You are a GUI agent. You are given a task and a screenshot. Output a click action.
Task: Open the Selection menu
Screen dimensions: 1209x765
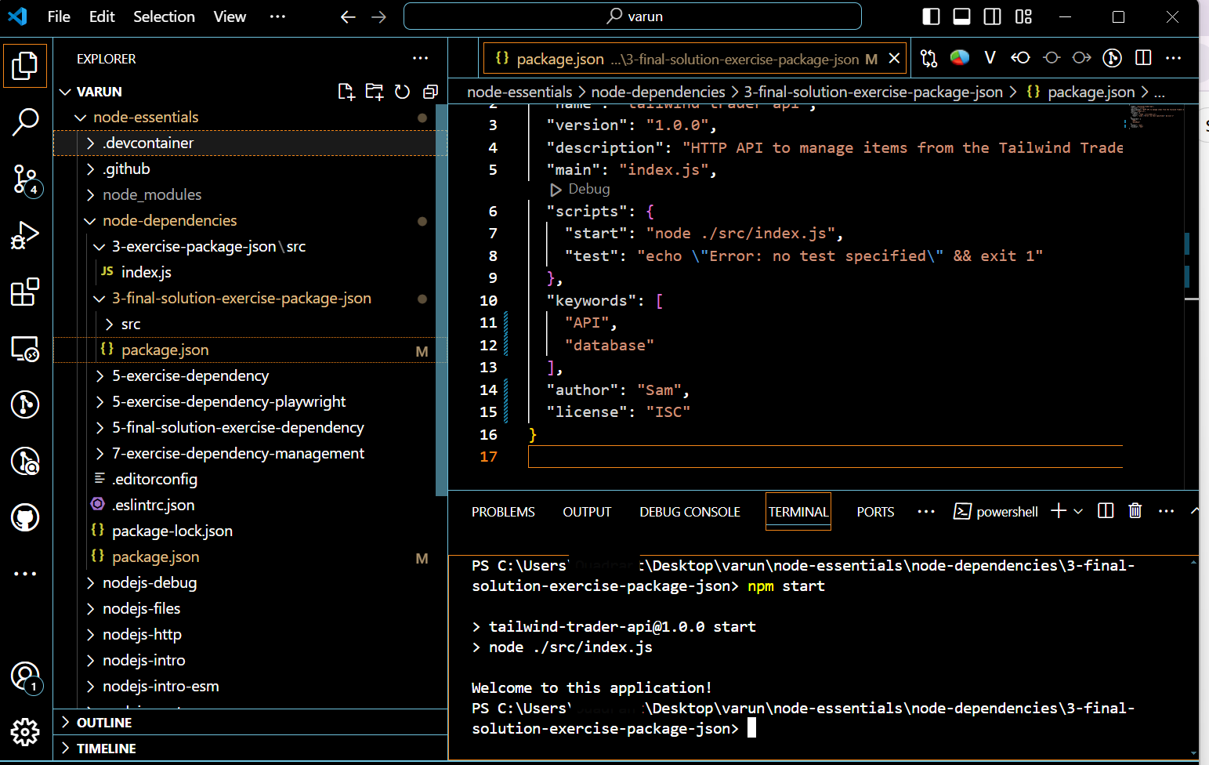[x=164, y=16]
